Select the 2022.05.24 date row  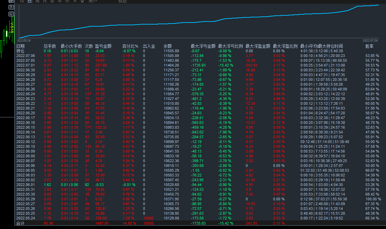click(26, 218)
